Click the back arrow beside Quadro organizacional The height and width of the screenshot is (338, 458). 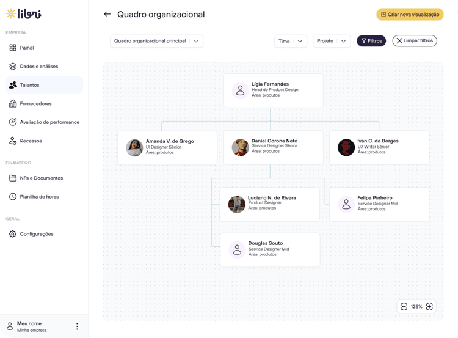tap(107, 14)
